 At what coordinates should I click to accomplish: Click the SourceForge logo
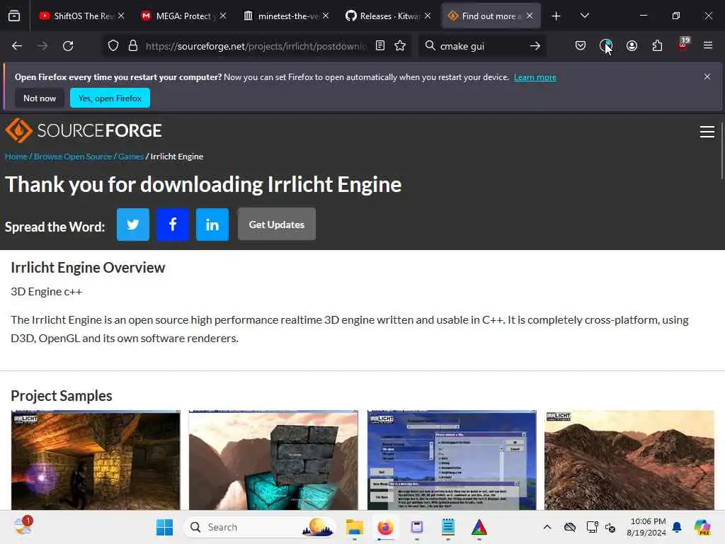pyautogui.click(x=84, y=130)
